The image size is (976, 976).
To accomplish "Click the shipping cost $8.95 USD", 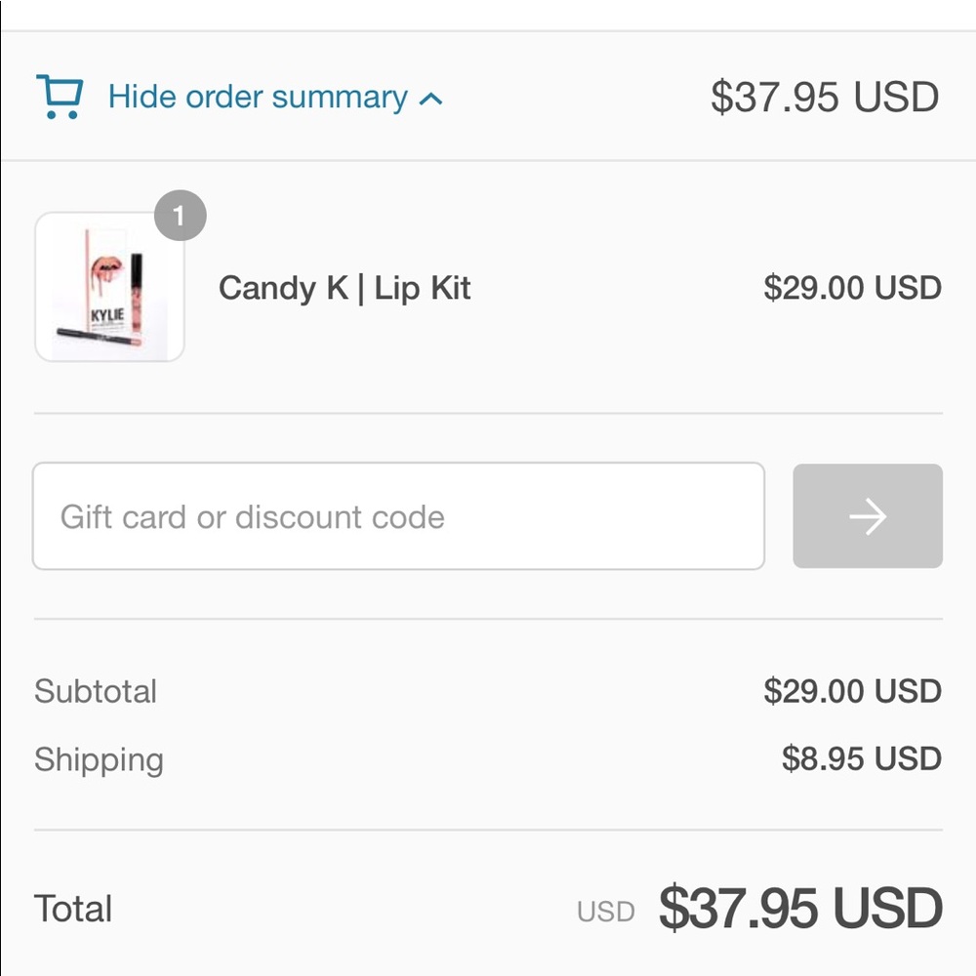I will coord(861,759).
